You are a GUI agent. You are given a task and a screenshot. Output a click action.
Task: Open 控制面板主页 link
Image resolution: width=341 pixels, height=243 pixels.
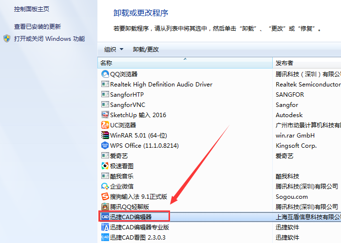(32, 9)
